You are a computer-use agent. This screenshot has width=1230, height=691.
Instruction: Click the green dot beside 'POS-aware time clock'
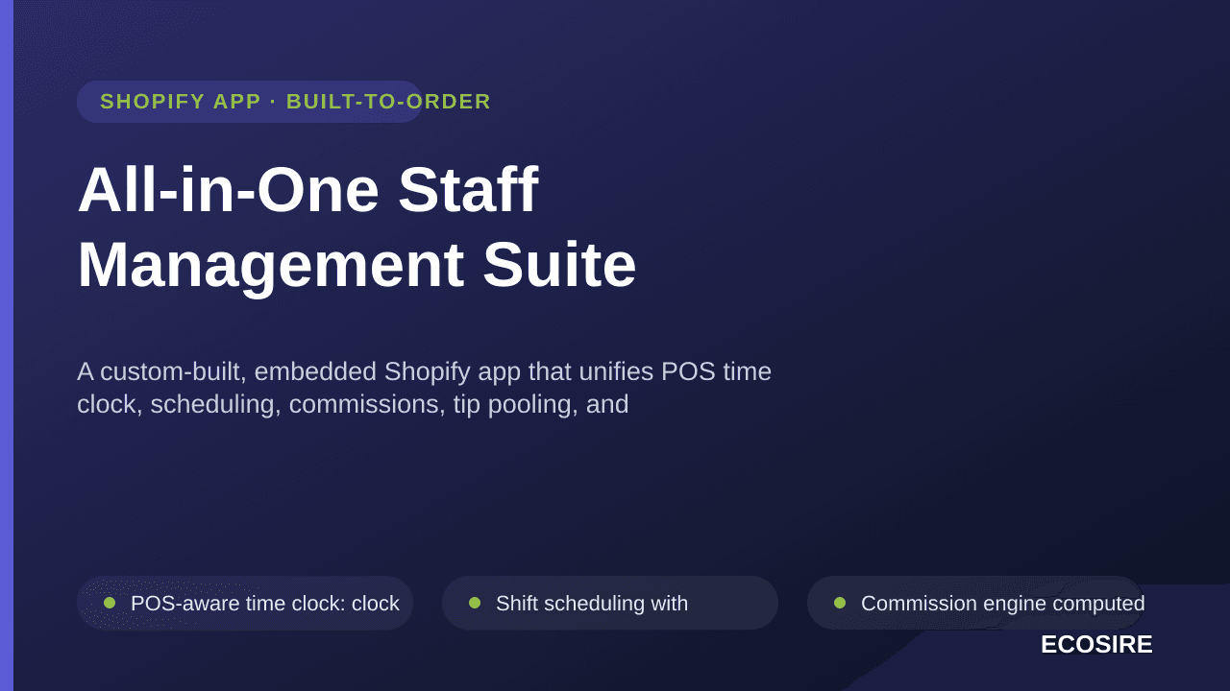click(110, 603)
